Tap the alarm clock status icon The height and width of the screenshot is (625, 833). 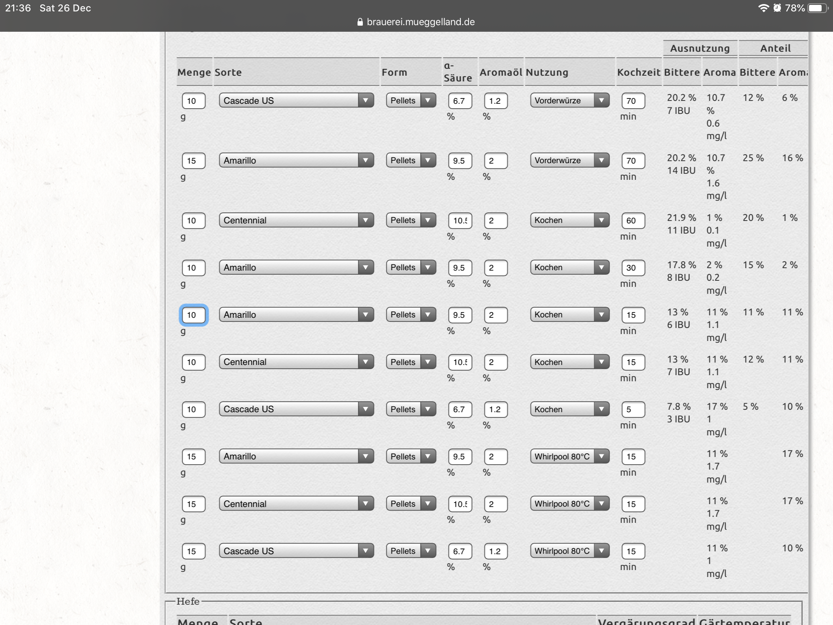777,8
